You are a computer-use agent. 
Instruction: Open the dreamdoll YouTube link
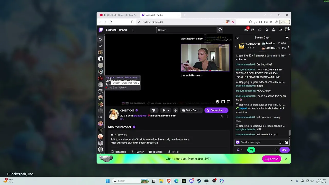[x=156, y=152]
